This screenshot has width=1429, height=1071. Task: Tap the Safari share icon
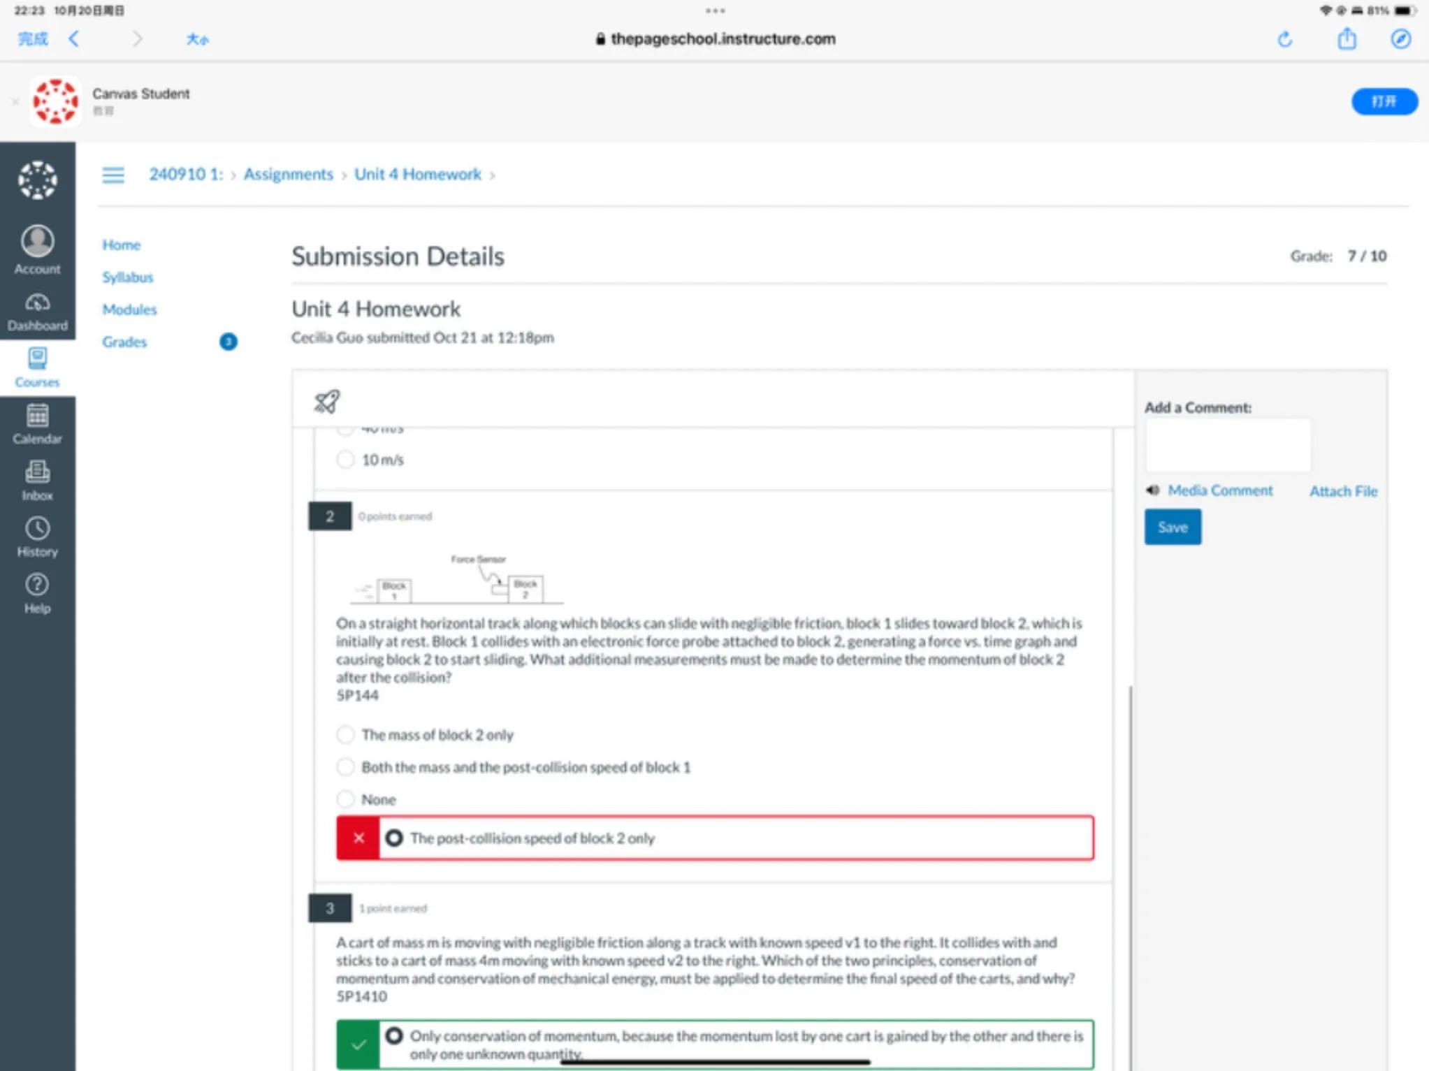pyautogui.click(x=1347, y=39)
